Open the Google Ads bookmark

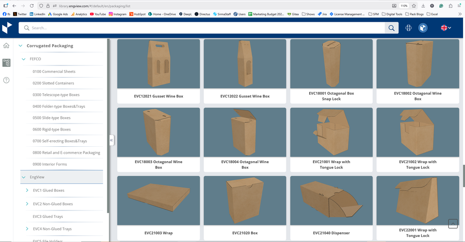click(x=58, y=14)
